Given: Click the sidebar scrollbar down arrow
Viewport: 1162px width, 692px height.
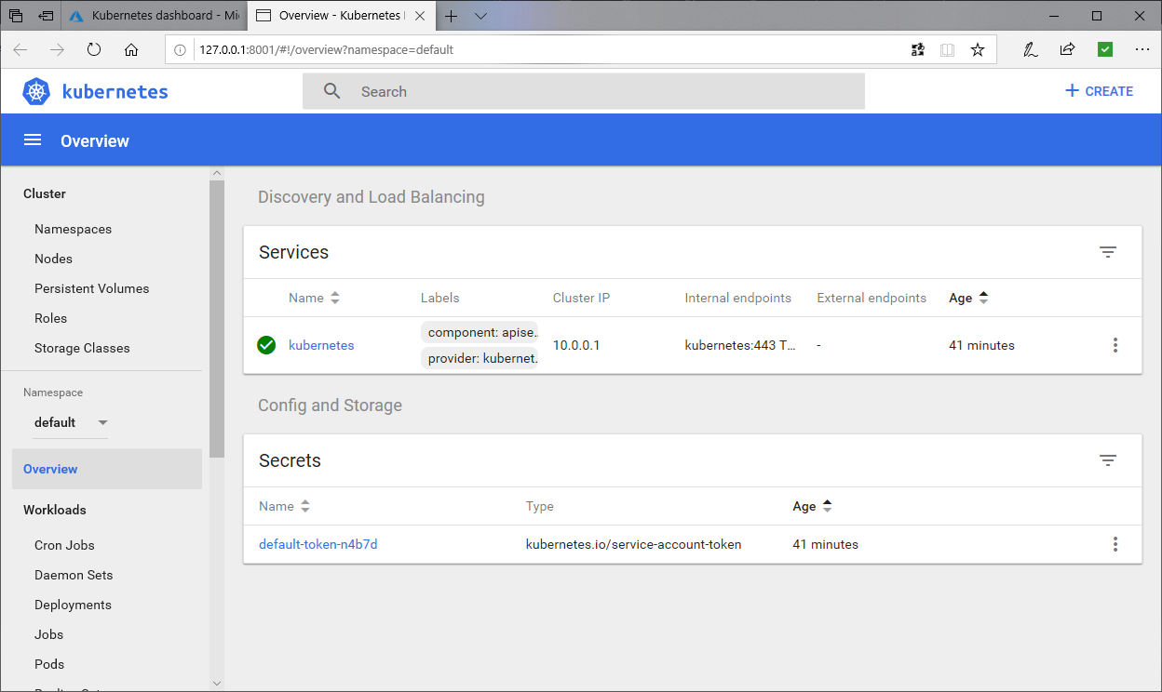Looking at the screenshot, I should point(217,684).
